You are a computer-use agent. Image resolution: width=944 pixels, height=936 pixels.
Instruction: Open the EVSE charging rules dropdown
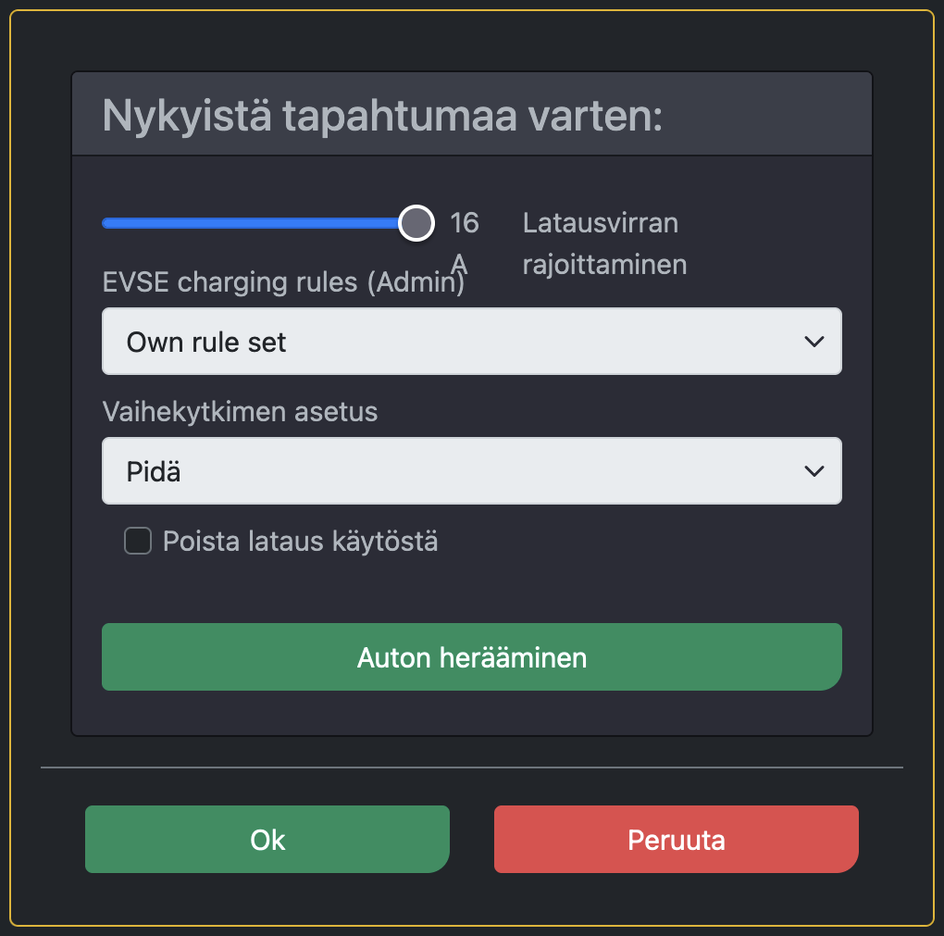[x=472, y=342]
